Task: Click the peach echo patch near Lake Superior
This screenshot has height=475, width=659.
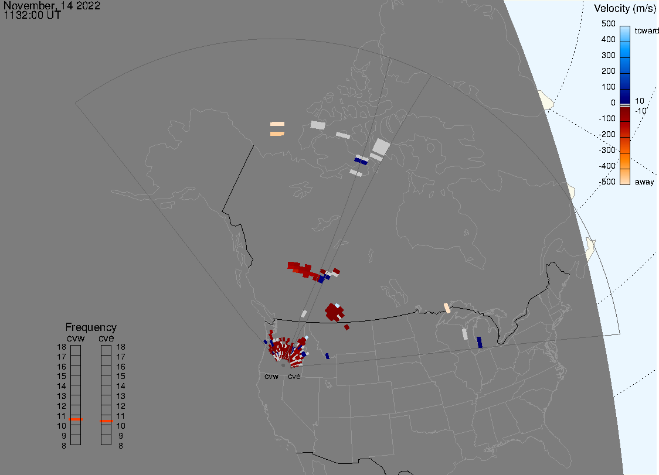Action: 447,308
